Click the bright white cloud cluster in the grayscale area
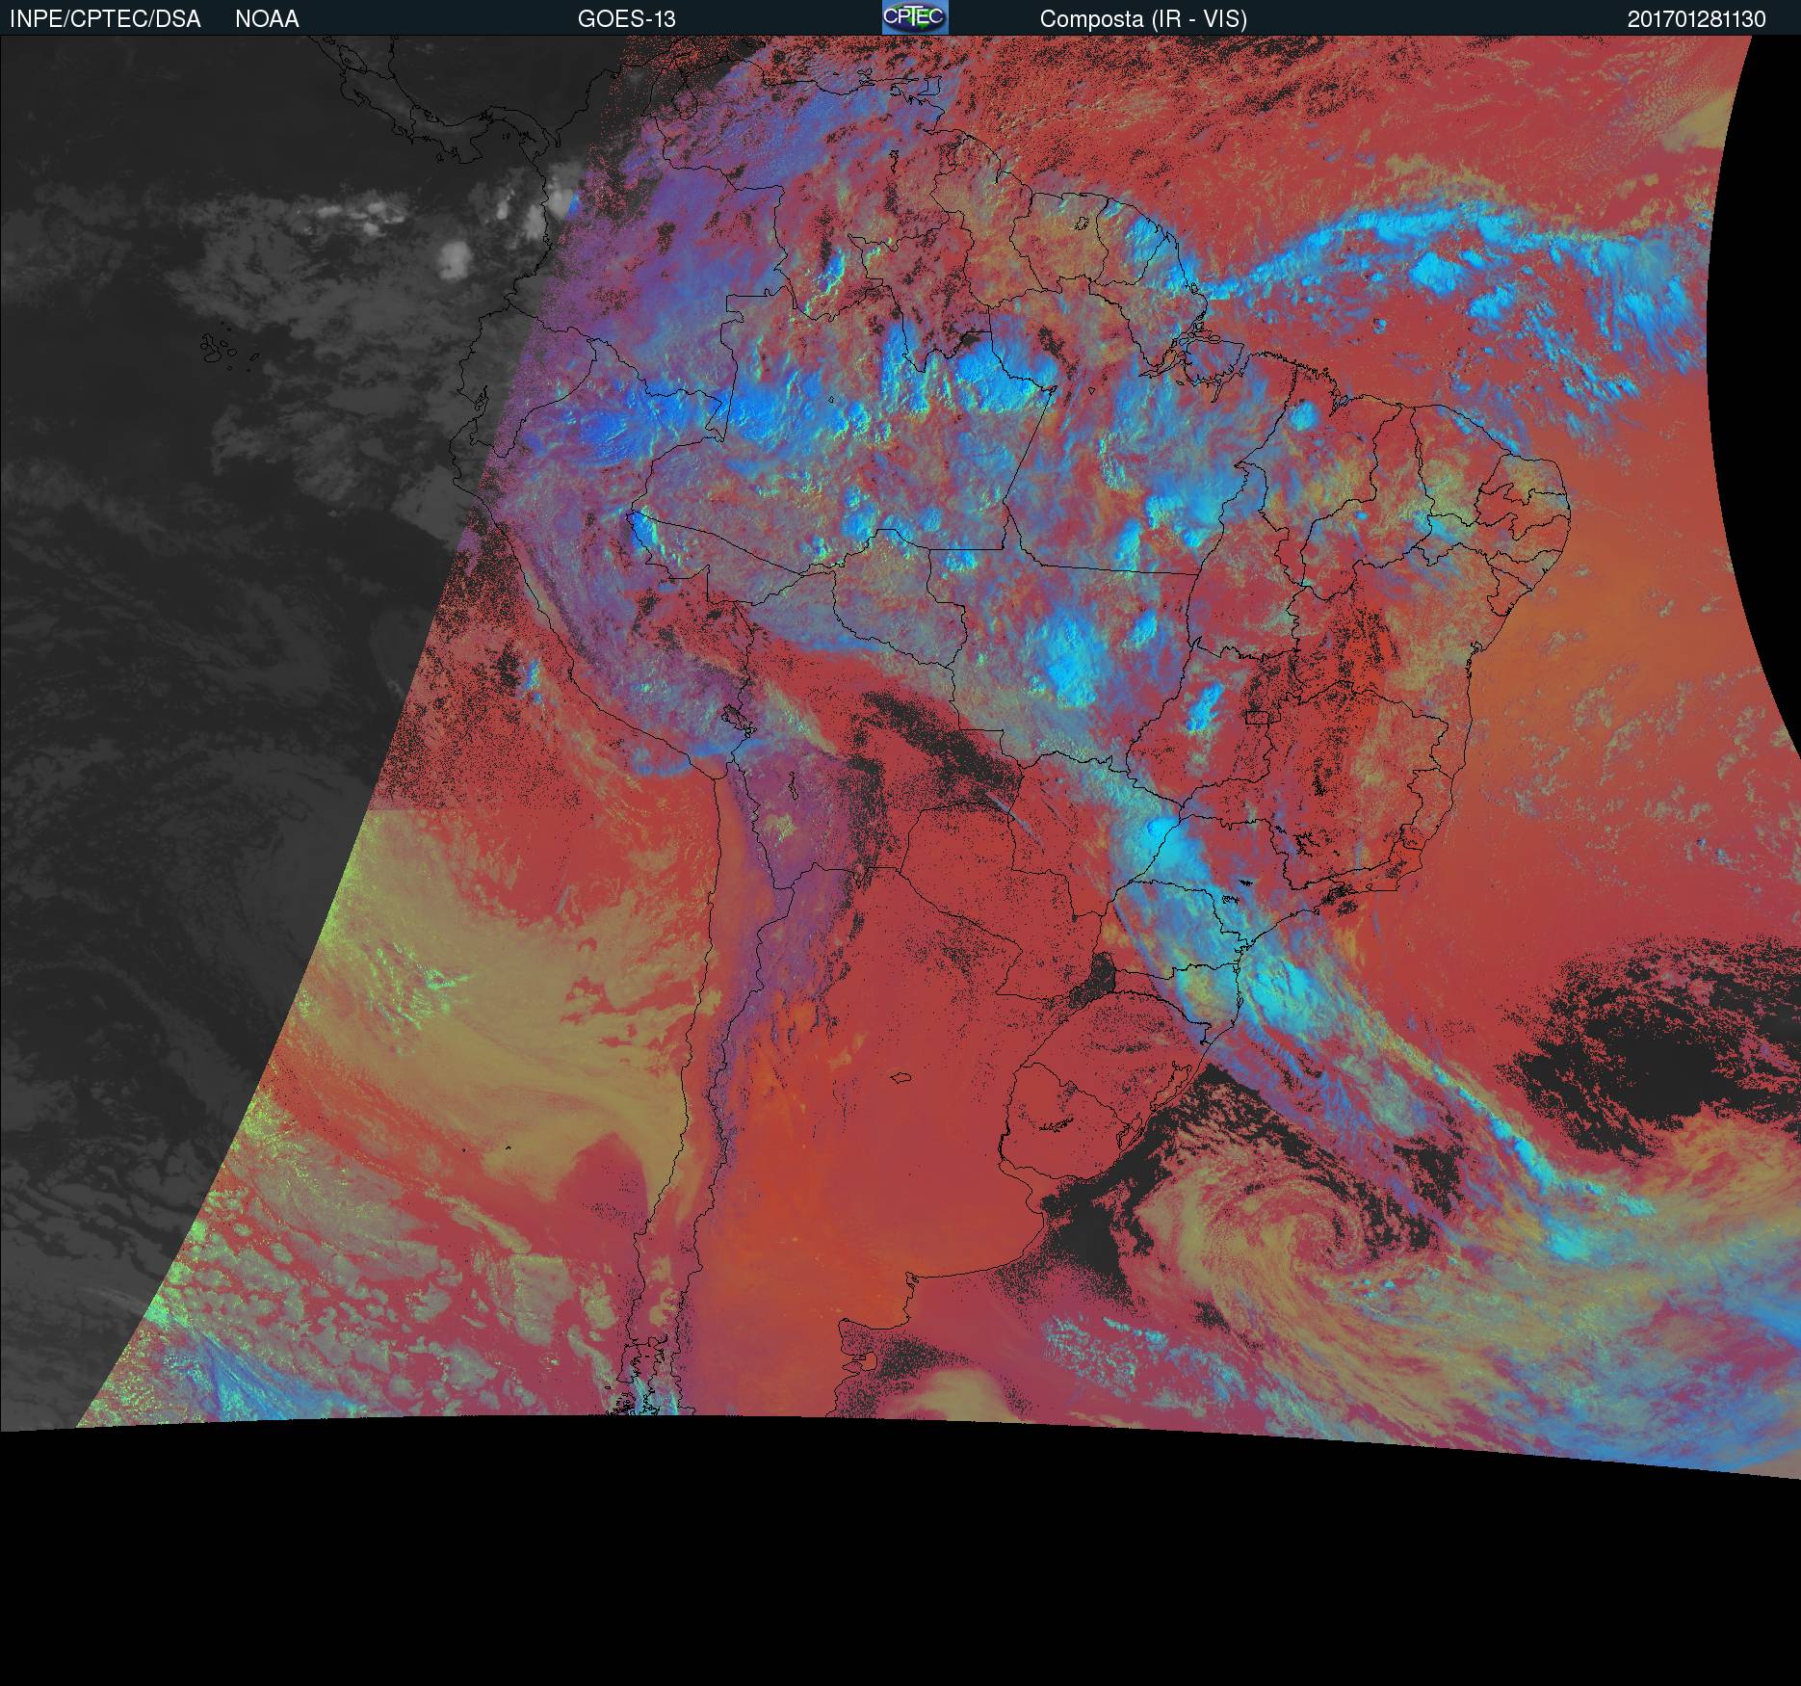Screen dimensions: 1801x1686 pos(453,257)
